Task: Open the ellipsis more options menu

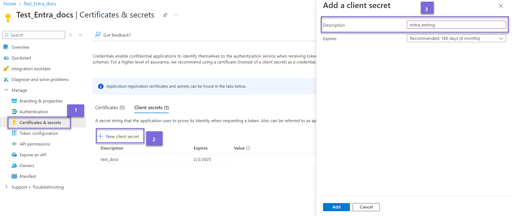Action: click(x=176, y=15)
